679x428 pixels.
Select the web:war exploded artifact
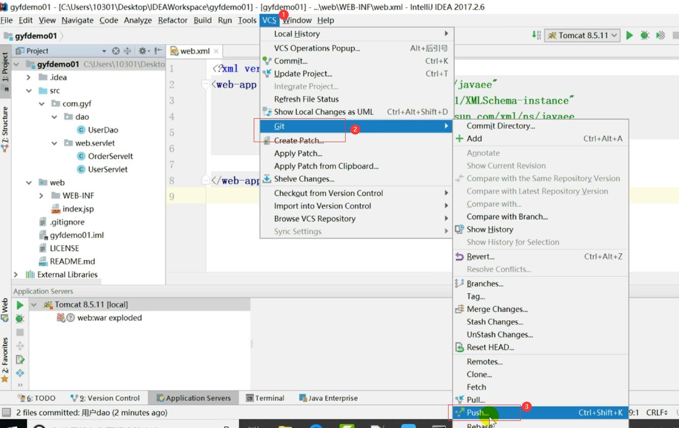tap(109, 318)
